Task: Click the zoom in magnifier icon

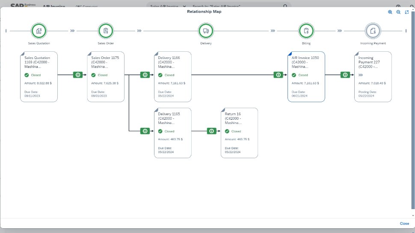Action: (x=390, y=12)
